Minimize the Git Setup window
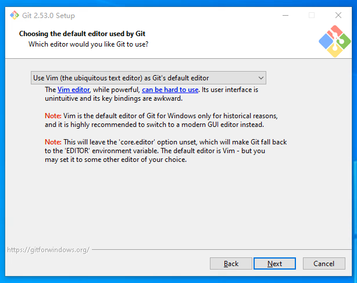Image resolution: width=357 pixels, height=283 pixels. (x=285, y=15)
